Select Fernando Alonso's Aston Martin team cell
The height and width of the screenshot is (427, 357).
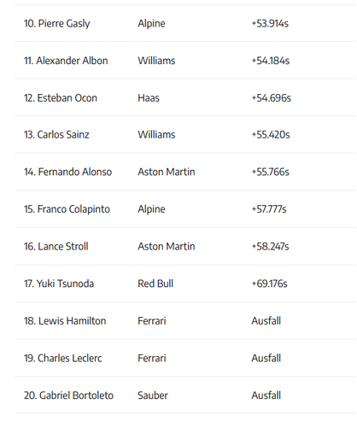167,172
